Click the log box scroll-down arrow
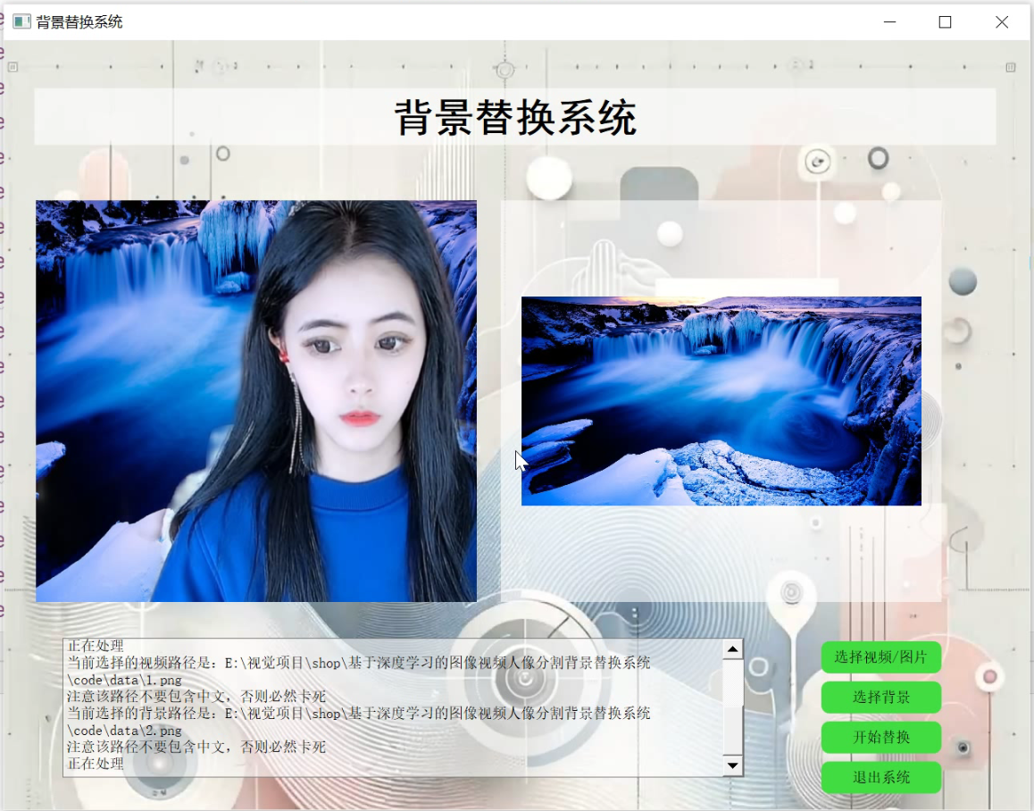The width and height of the screenshot is (1034, 811). click(732, 765)
